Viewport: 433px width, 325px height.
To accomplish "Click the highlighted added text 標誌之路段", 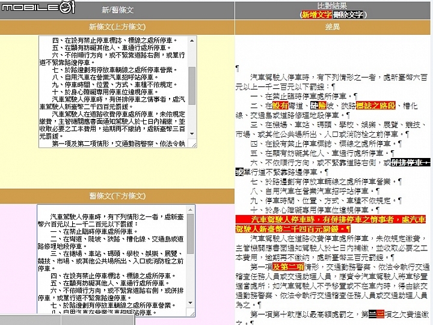I will (376, 106).
